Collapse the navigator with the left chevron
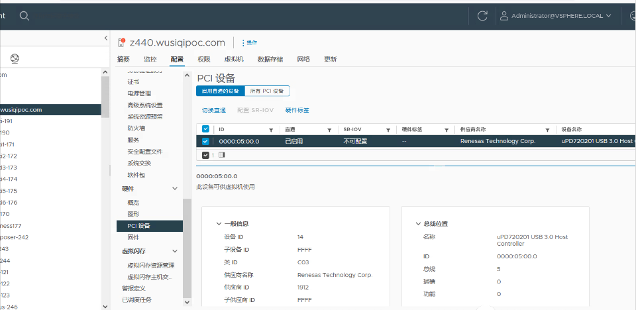 click(106, 38)
